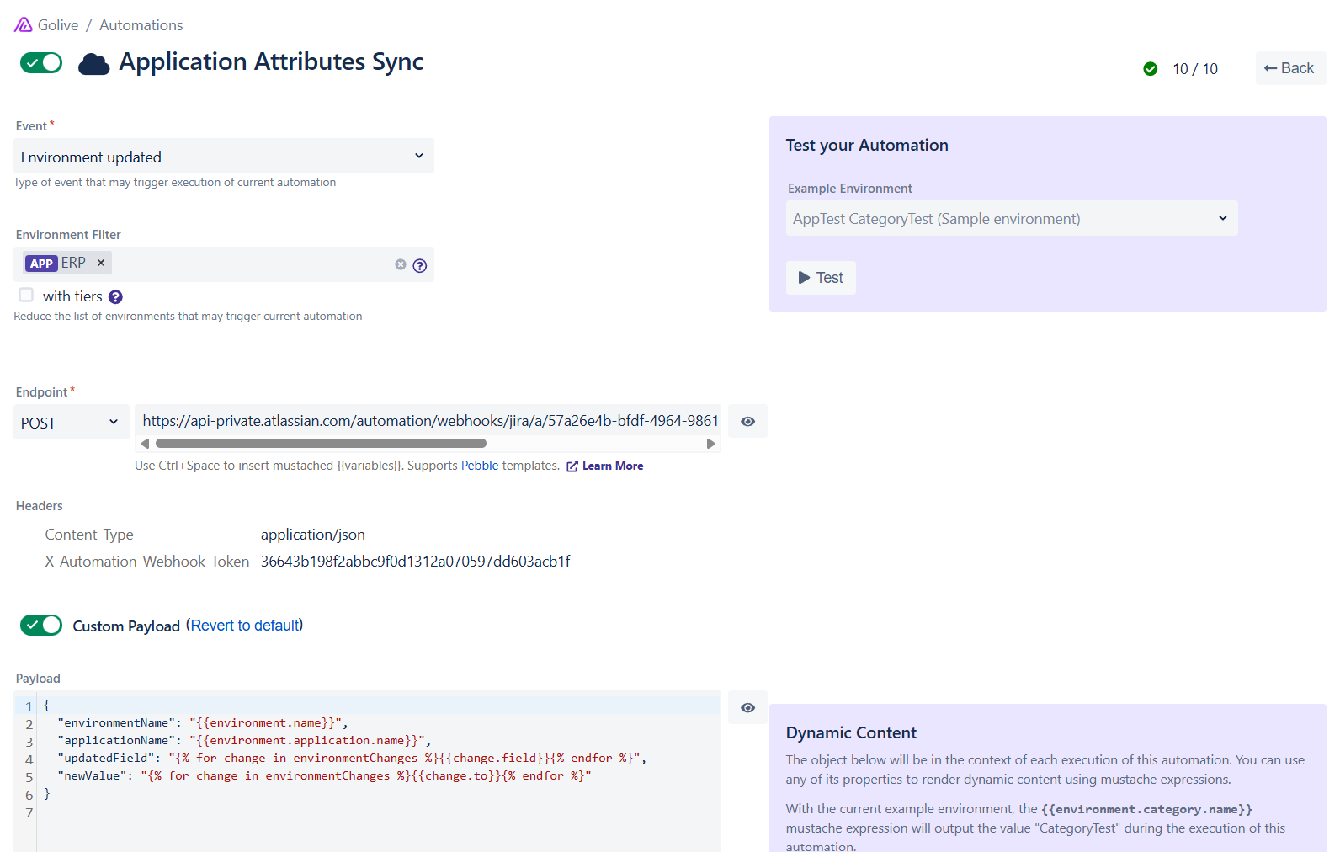Open the Learn More link
The height and width of the screenshot is (852, 1340).
point(613,466)
